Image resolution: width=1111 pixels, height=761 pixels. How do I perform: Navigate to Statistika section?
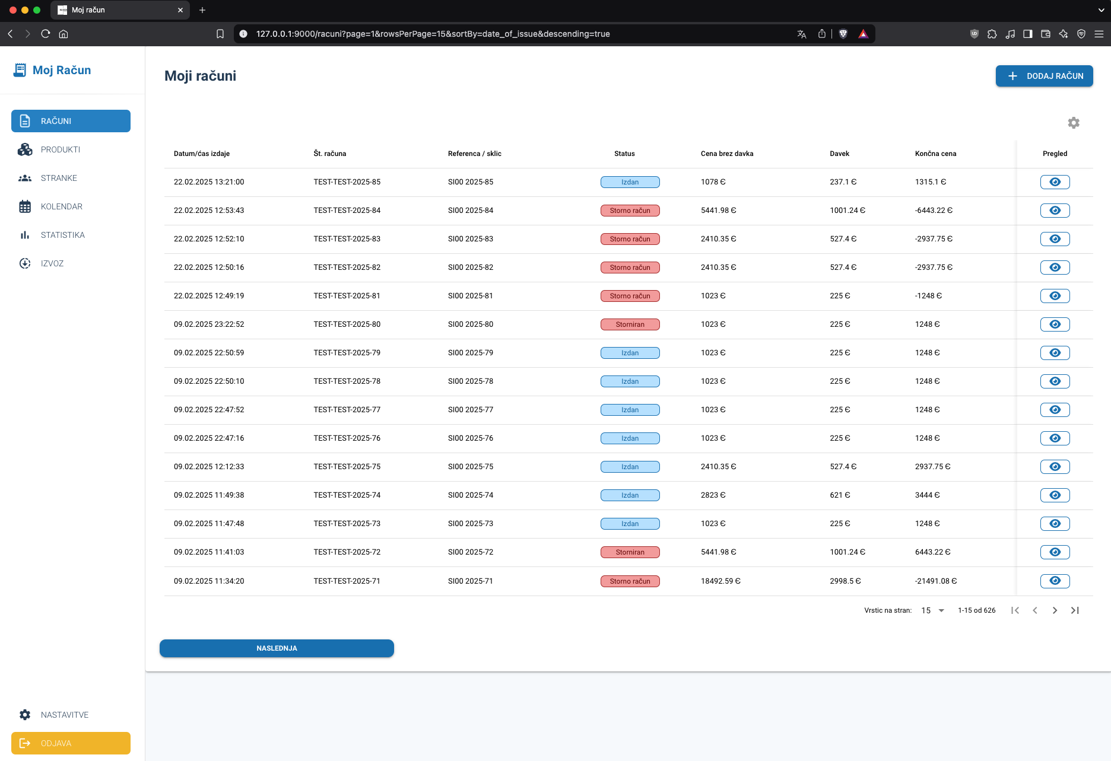(x=62, y=235)
